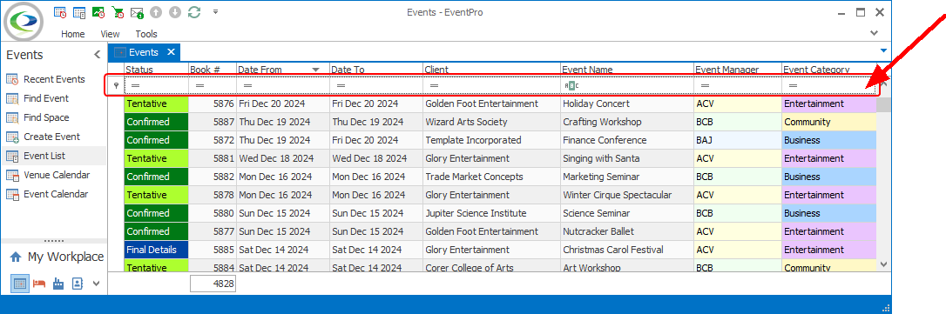Select the Wizard Arts Society client cell
Viewport: 946px width, 314px height.
pos(491,122)
